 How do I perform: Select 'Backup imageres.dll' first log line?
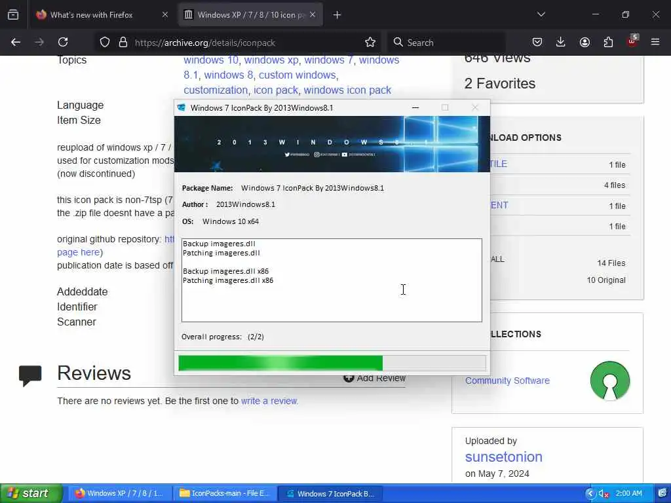click(219, 244)
